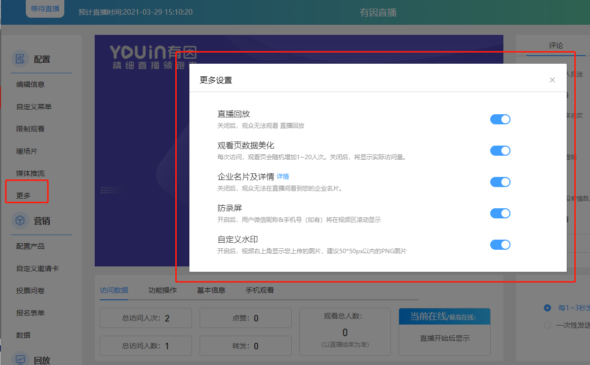Open 媒体推流 in the sidebar
Image resolution: width=590 pixels, height=365 pixels.
[x=30, y=173]
